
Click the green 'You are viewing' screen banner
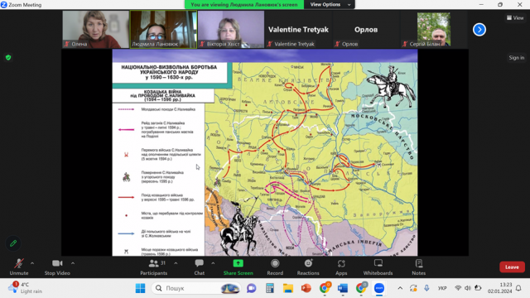[244, 4]
